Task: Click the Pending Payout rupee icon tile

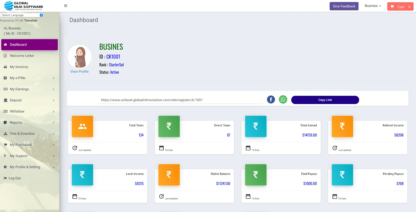Action: pos(342,175)
